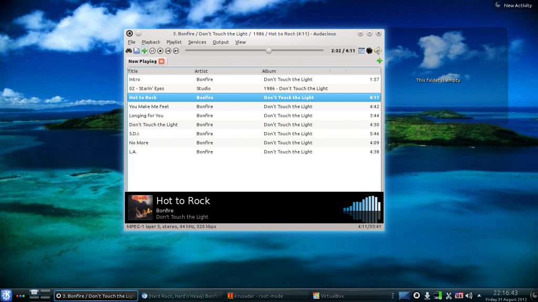Viewport: 538px width, 302px height.
Task: Click the Audacious tray icon in system tray
Action: tap(417, 296)
